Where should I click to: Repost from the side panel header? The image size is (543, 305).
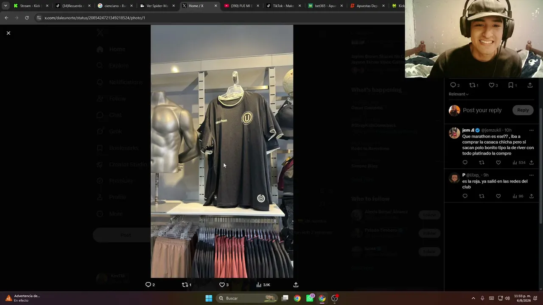pyautogui.click(x=474, y=85)
